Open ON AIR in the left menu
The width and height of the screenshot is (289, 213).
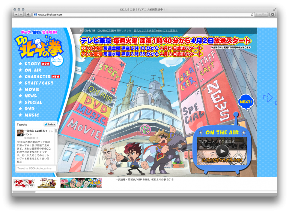pyautogui.click(x=33, y=70)
